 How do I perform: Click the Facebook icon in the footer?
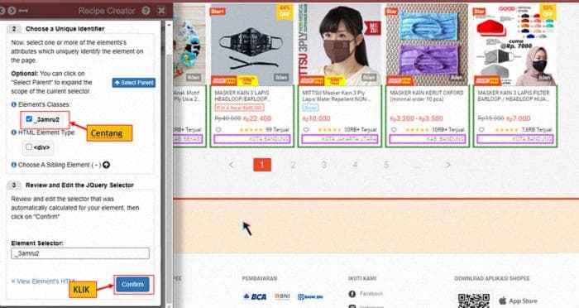coord(352,294)
